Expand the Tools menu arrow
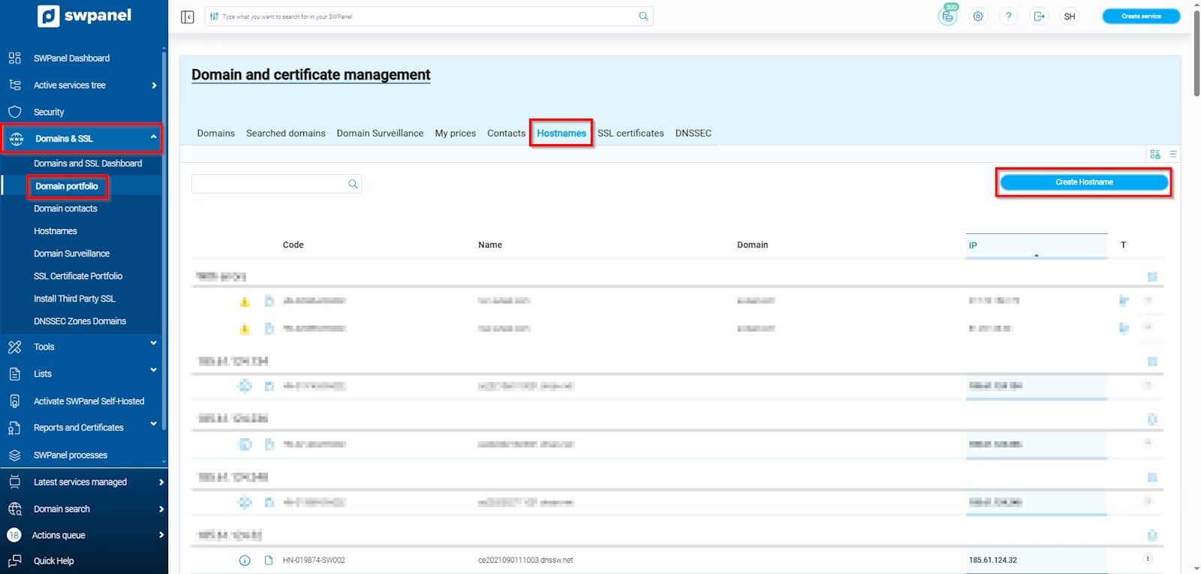The height and width of the screenshot is (574, 1201). (153, 344)
